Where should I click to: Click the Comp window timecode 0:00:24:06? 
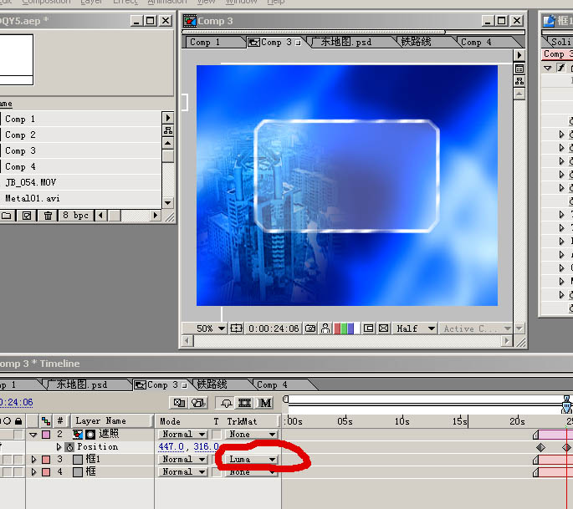[x=274, y=328]
